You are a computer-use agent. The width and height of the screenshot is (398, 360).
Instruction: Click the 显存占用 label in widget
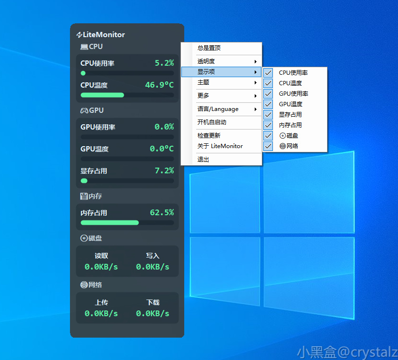pyautogui.click(x=94, y=171)
